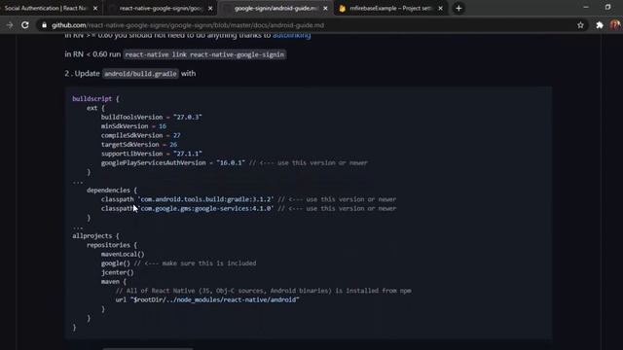The height and width of the screenshot is (350, 623).
Task: Open a new tab with plus button
Action: [458, 8]
